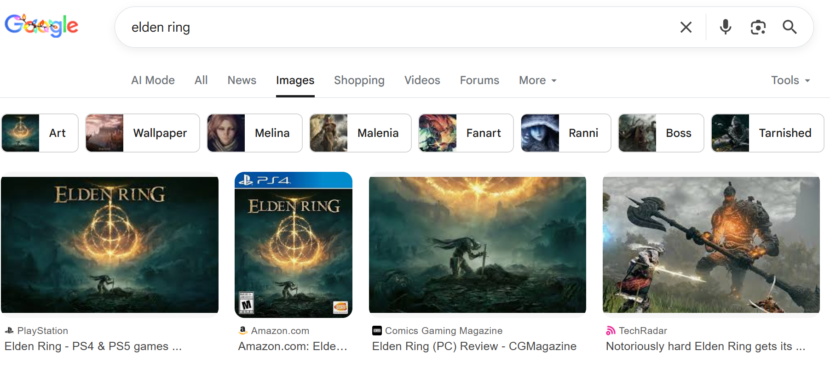Image resolution: width=830 pixels, height=368 pixels.
Task: Start voice search with the microphone icon
Action: [726, 27]
